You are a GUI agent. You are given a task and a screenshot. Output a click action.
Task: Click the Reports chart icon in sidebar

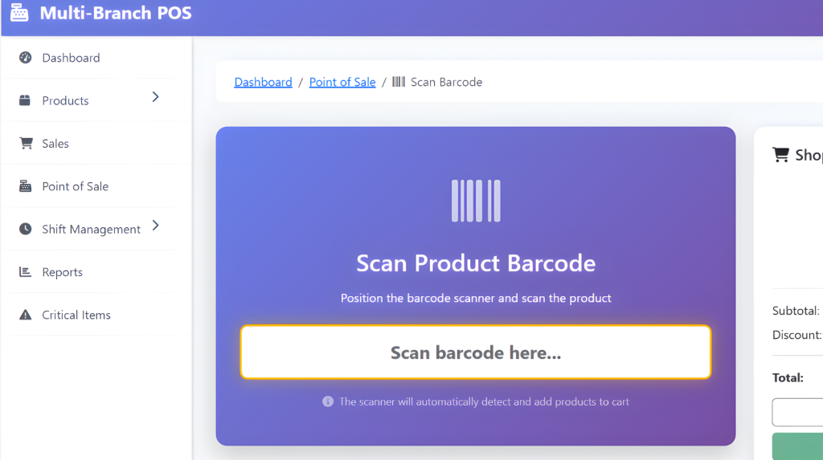pos(25,271)
